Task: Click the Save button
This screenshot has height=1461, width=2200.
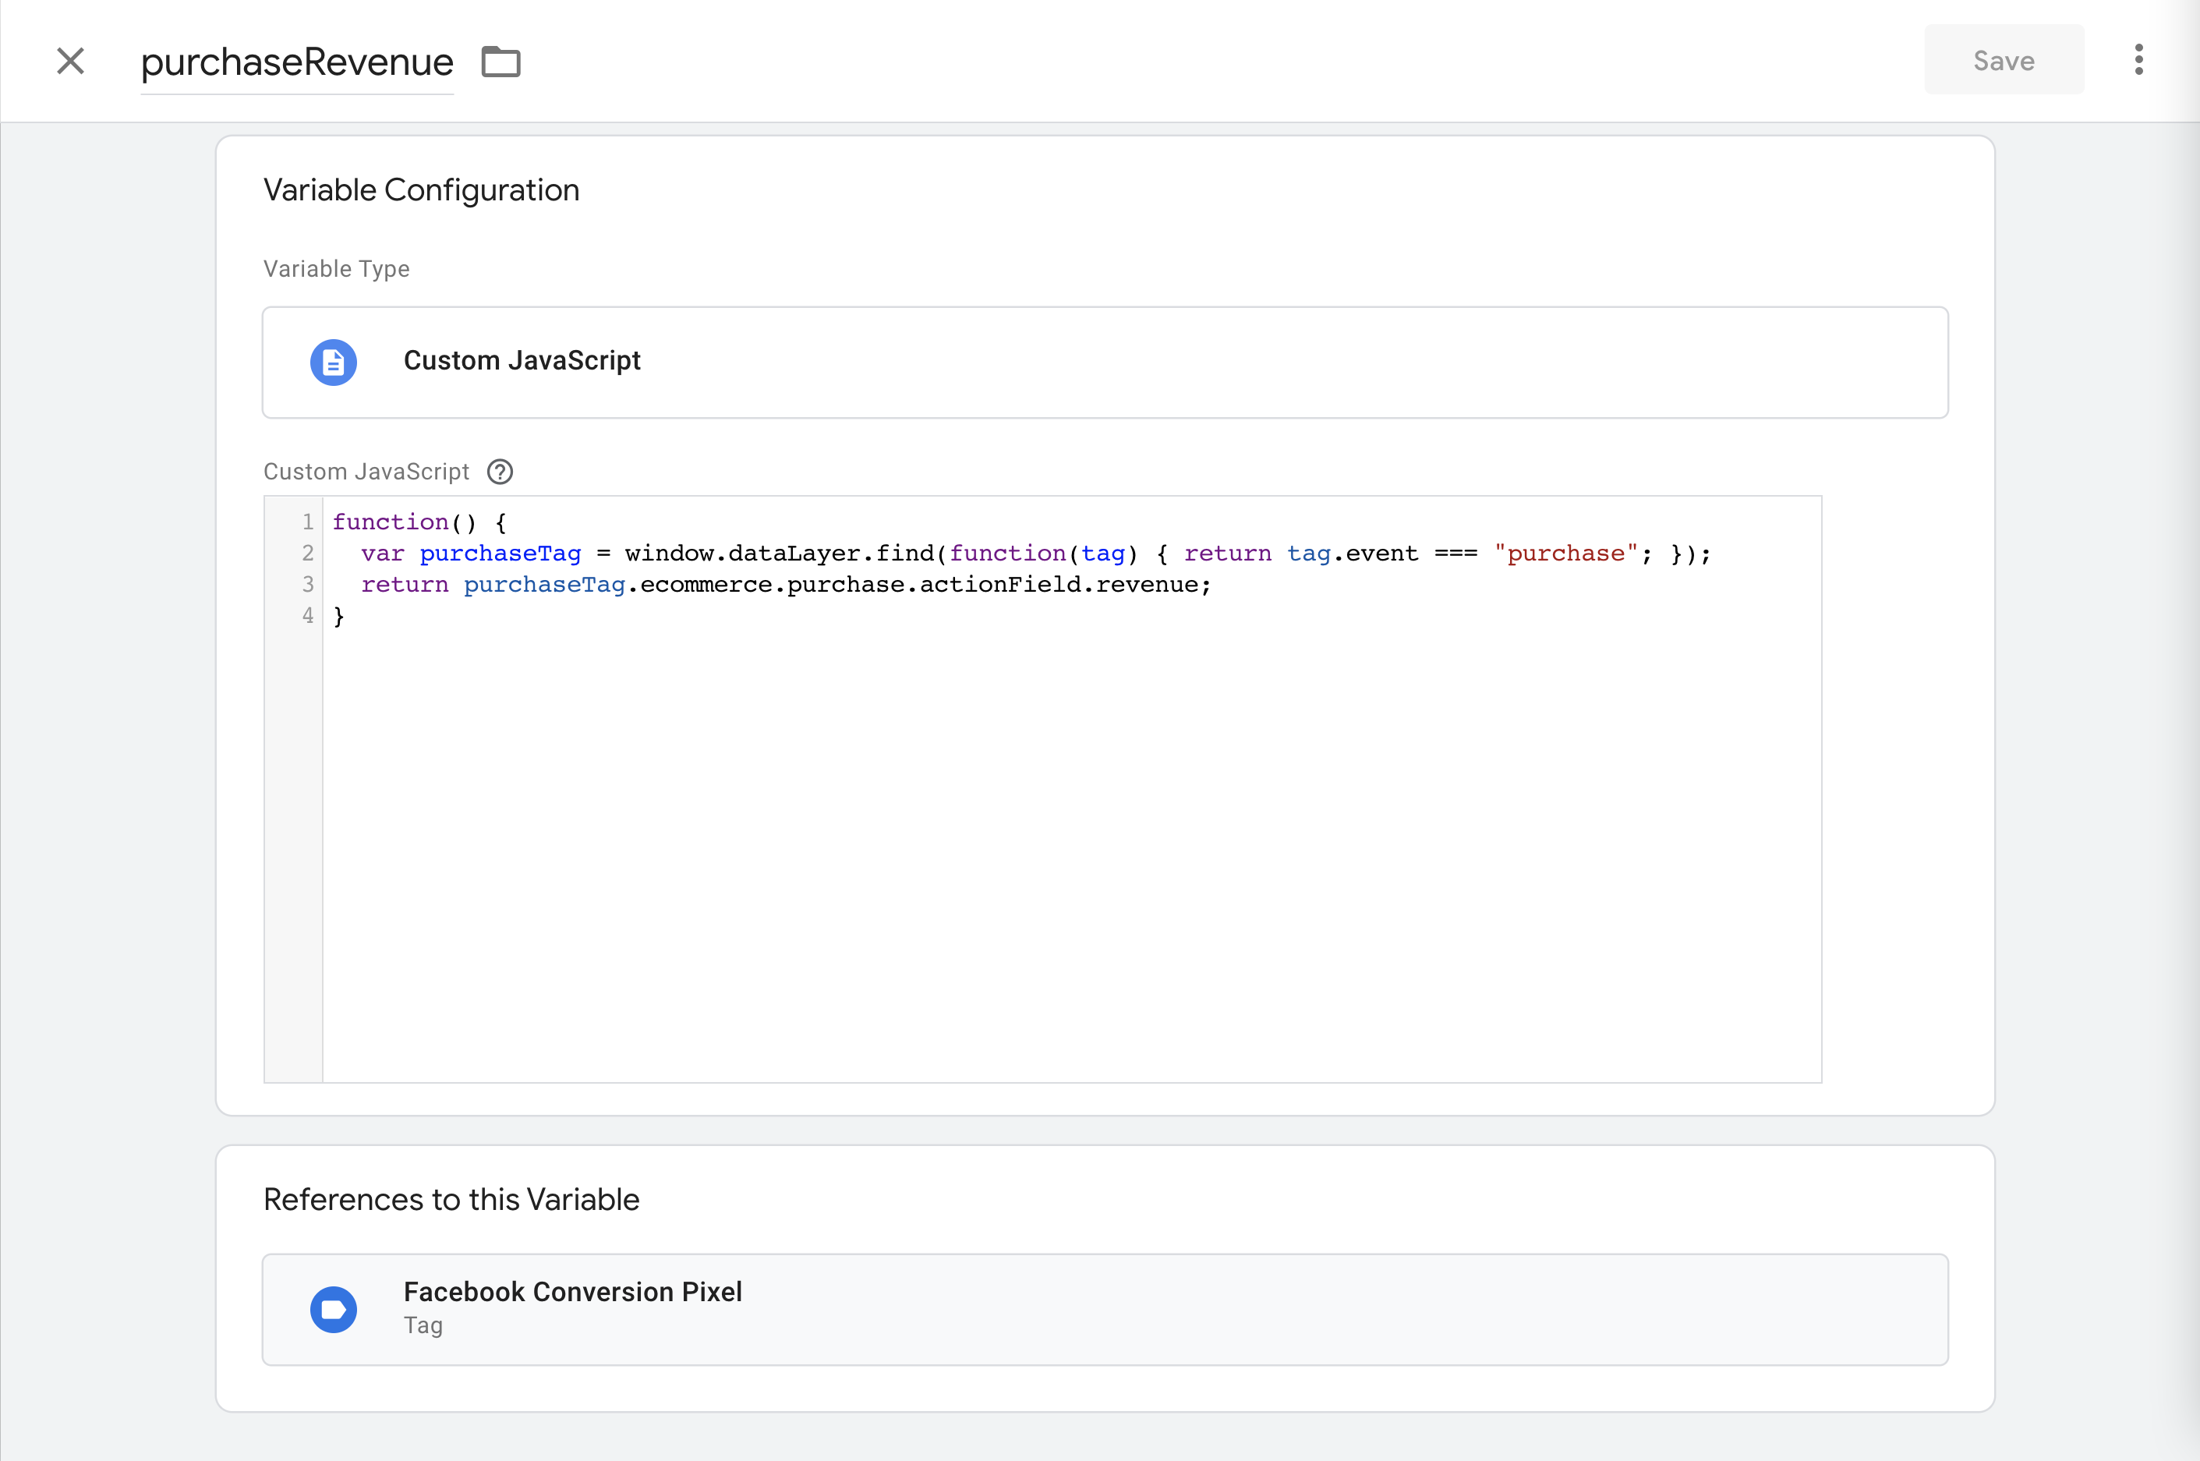Action: 2004,61
